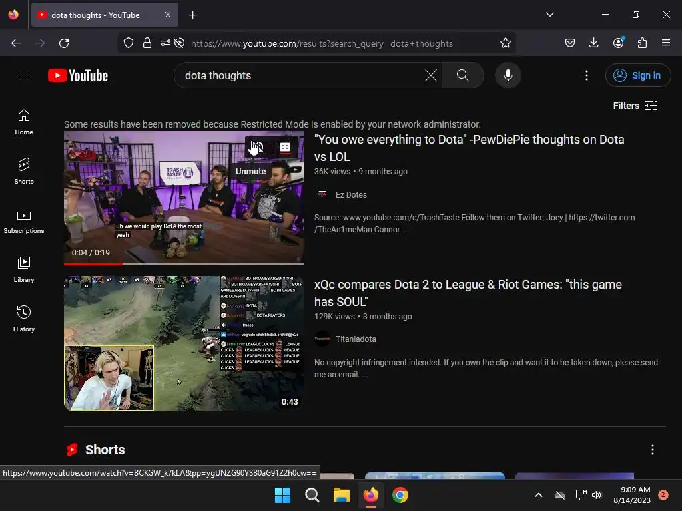The image size is (682, 511).
Task: Open a new tab with the plus button
Action: pyautogui.click(x=192, y=15)
